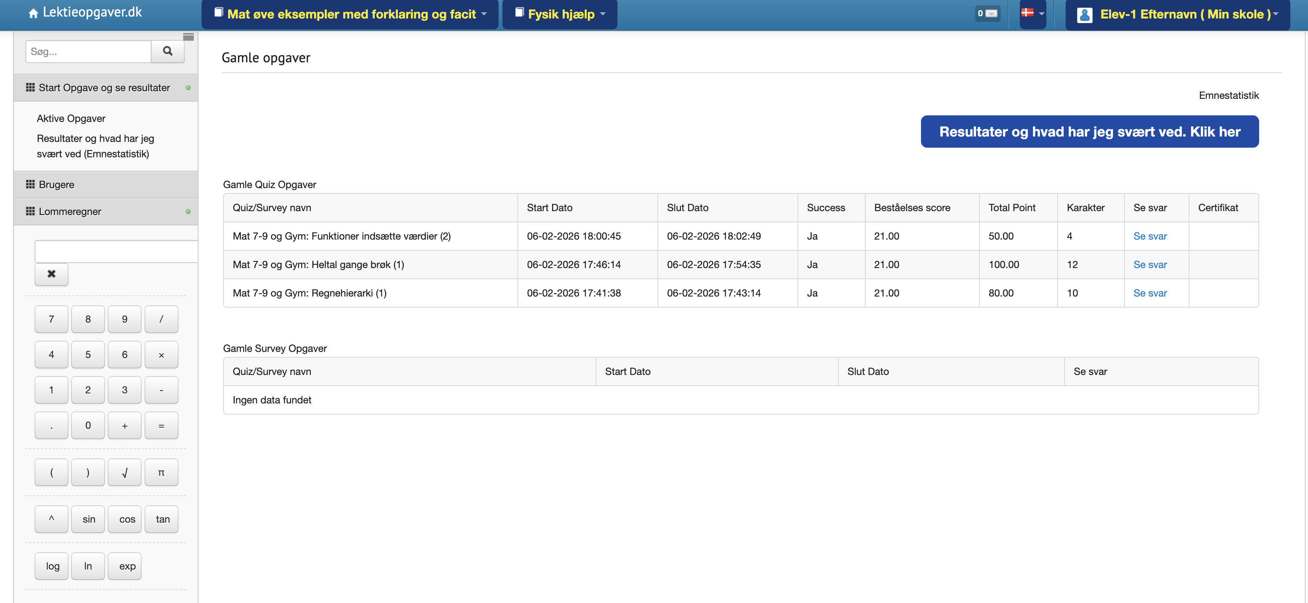1308x603 pixels.
Task: Click the search magnifier button
Action: [x=168, y=51]
